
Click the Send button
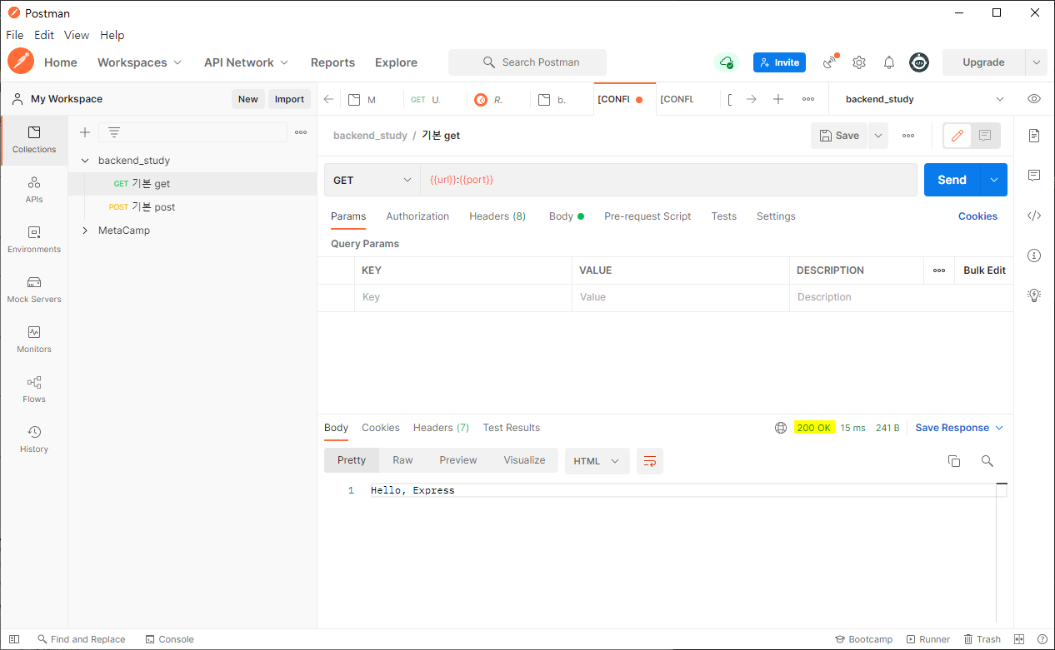pyautogui.click(x=952, y=180)
